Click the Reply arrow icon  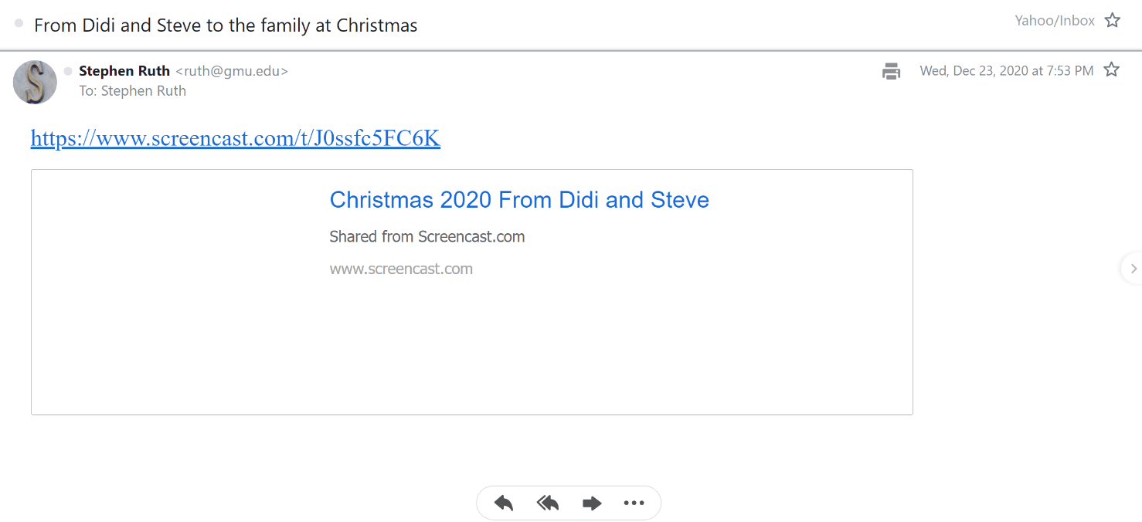504,503
